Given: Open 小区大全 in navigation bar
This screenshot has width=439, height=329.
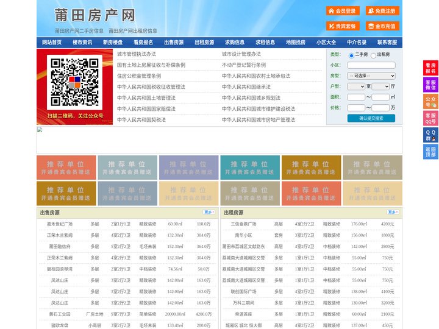Looking at the screenshot, I should click(326, 43).
